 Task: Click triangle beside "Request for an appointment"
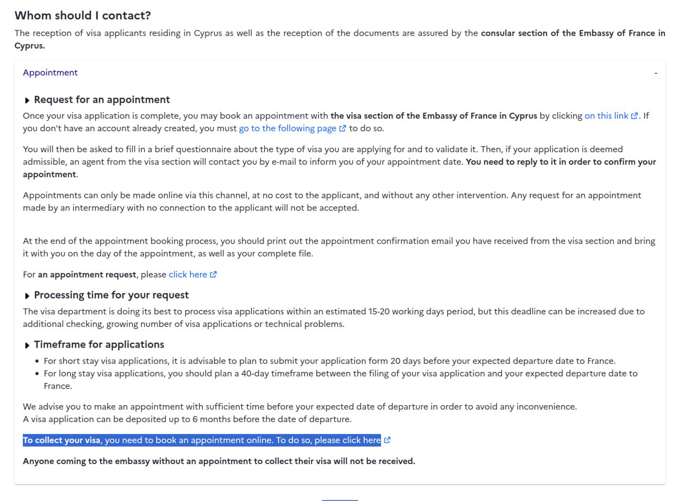click(28, 101)
